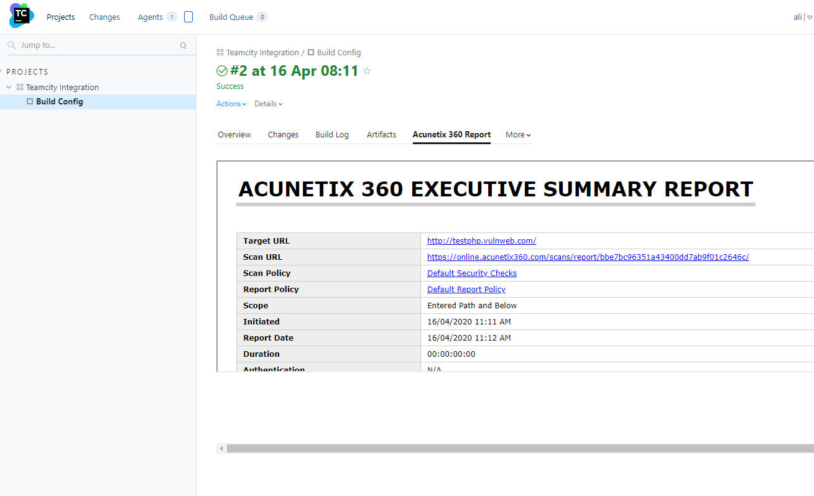Image resolution: width=814 pixels, height=496 pixels.
Task: Click the 00:00:00:00 duration value
Action: [451, 354]
